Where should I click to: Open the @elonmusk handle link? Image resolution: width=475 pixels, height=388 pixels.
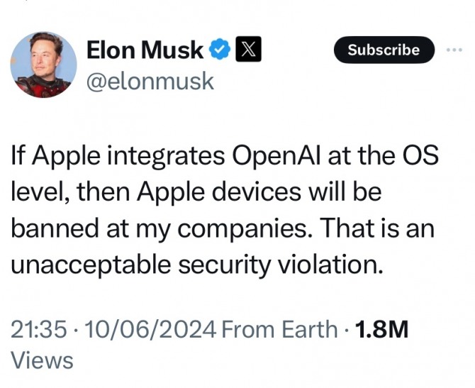[150, 81]
